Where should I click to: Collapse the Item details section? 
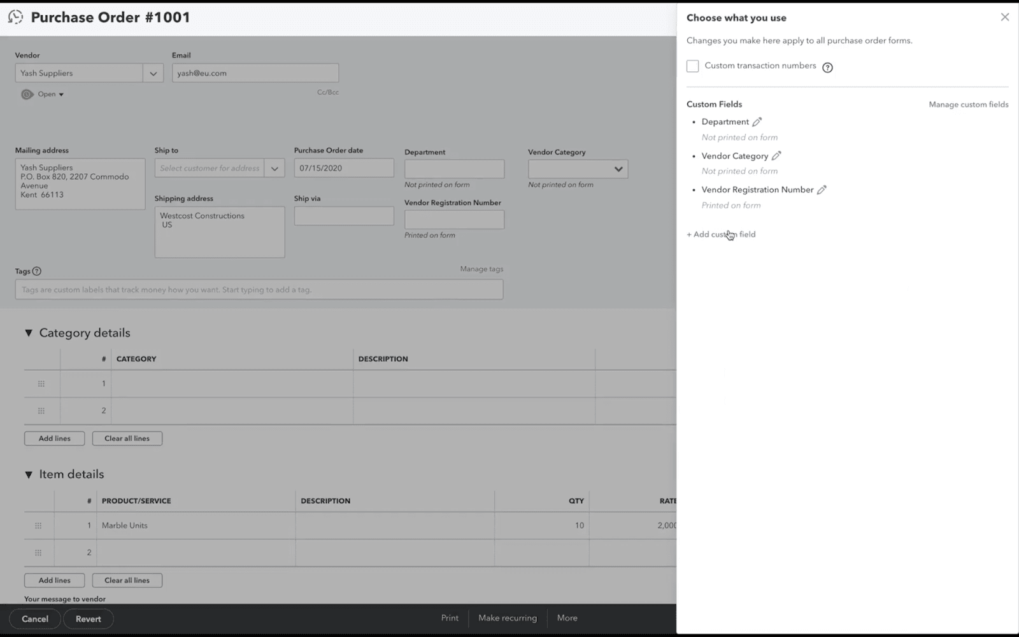[28, 475]
